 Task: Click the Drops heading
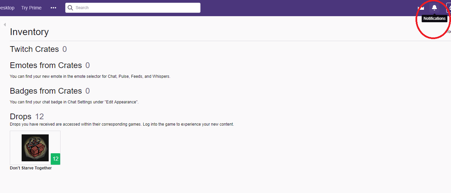click(x=21, y=117)
